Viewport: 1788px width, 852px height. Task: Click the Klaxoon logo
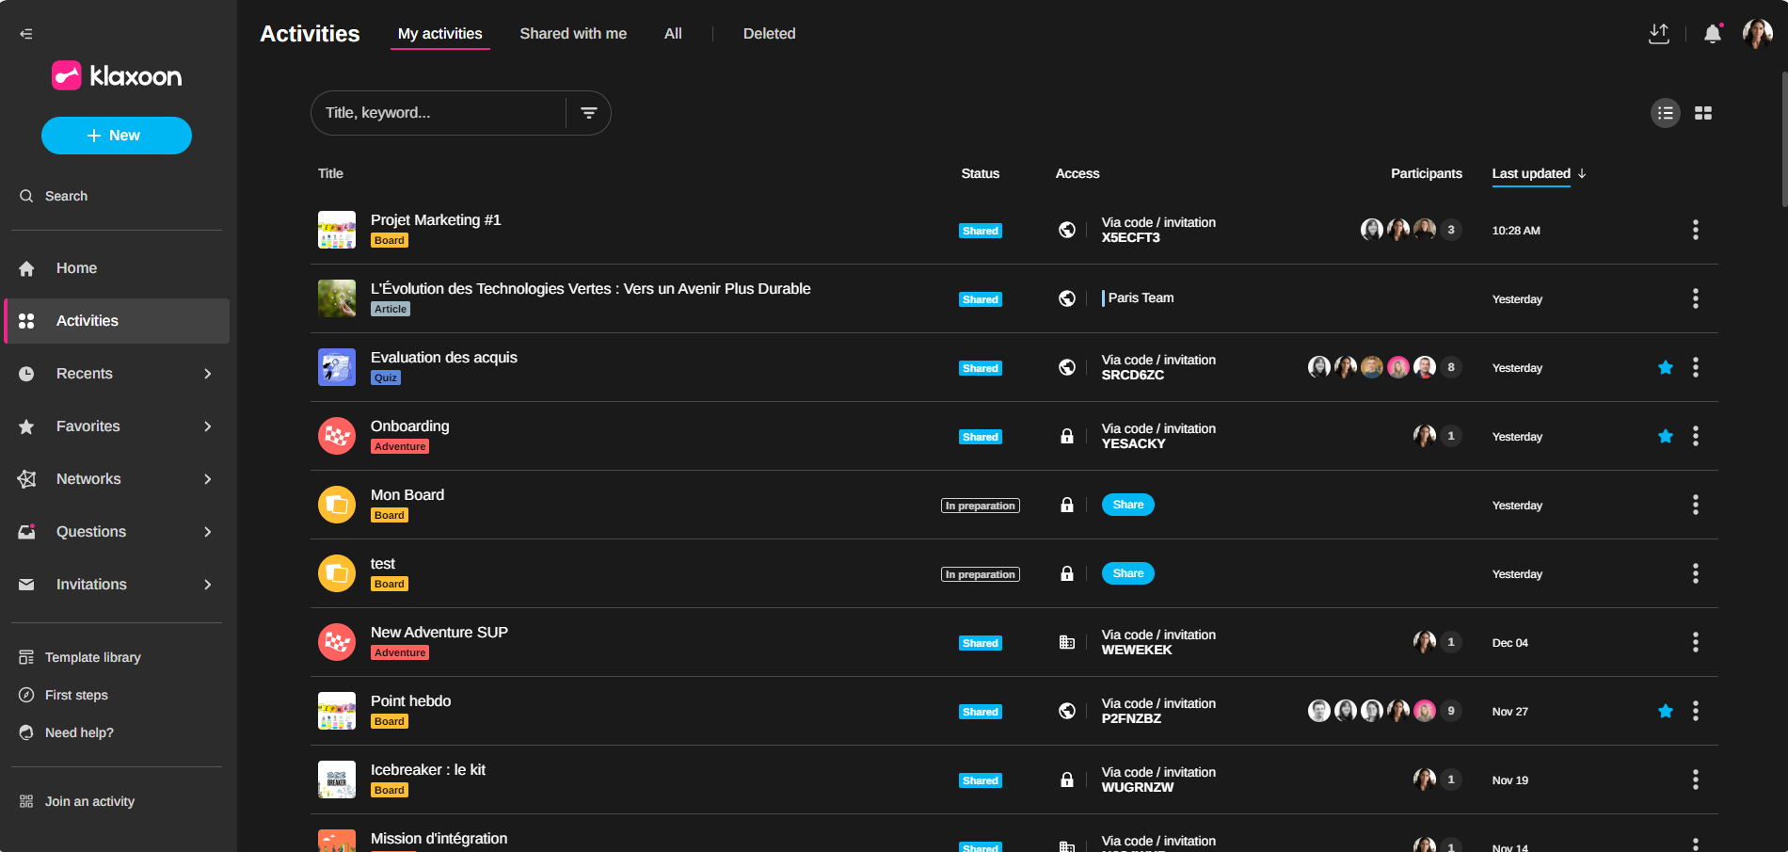coord(117,76)
